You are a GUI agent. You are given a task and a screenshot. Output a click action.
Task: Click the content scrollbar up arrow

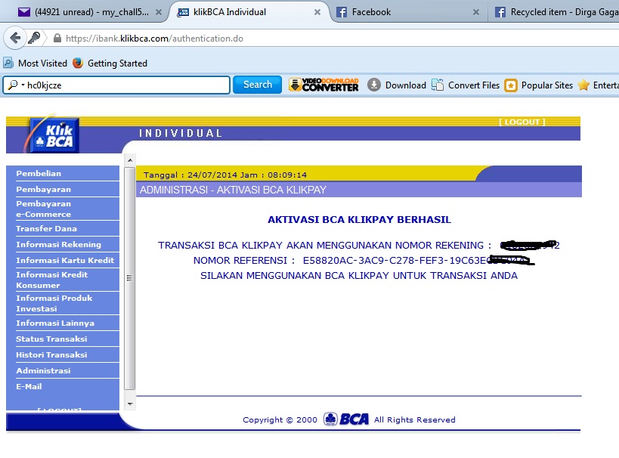[130, 159]
